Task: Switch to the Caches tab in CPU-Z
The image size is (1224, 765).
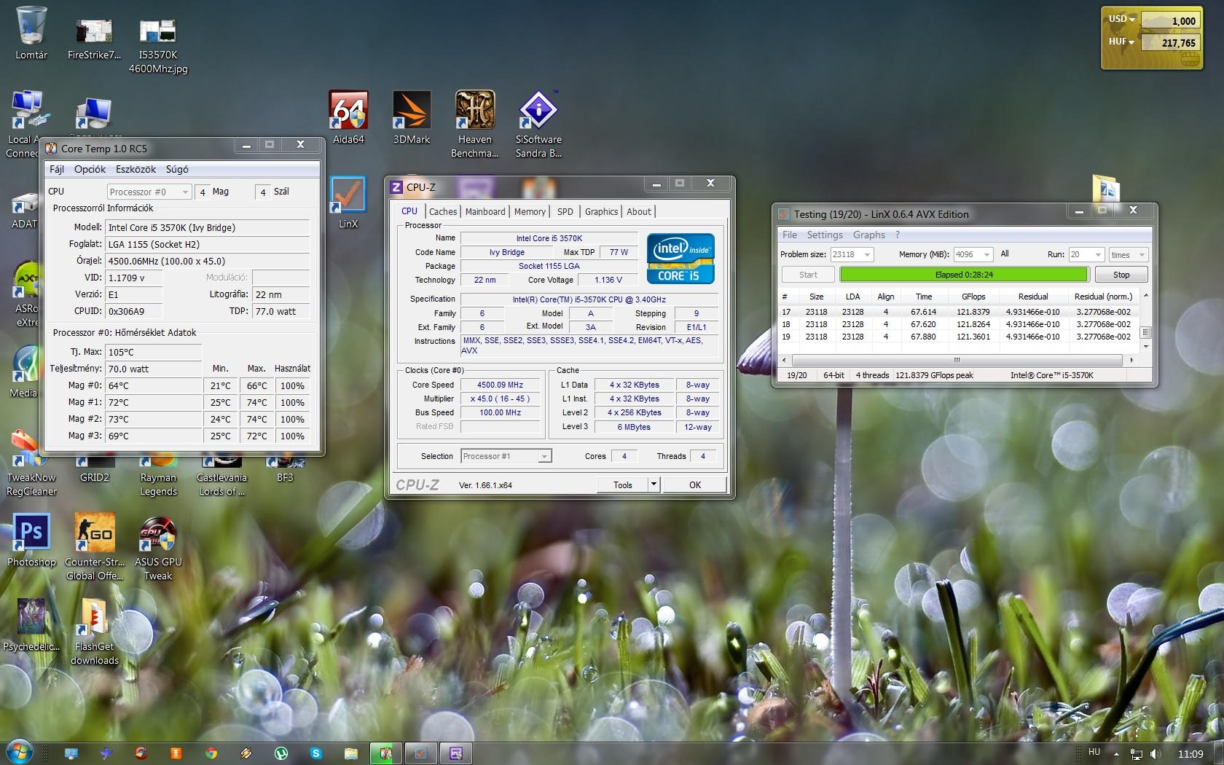Action: [x=443, y=211]
